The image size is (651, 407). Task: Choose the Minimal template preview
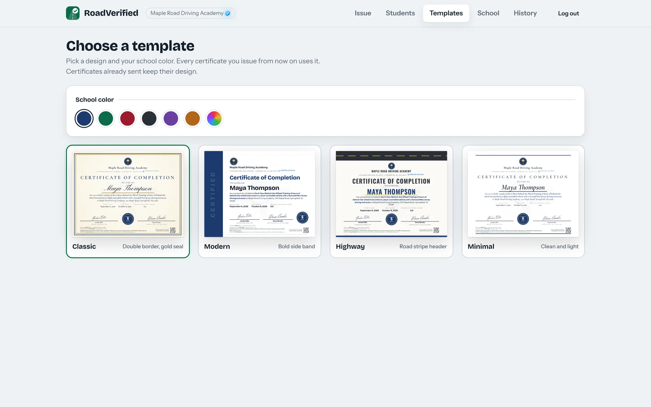tap(523, 194)
